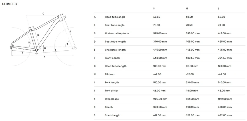Click the E chainstay marker on diagram
This screenshot has width=247, height=121.
[22, 53]
